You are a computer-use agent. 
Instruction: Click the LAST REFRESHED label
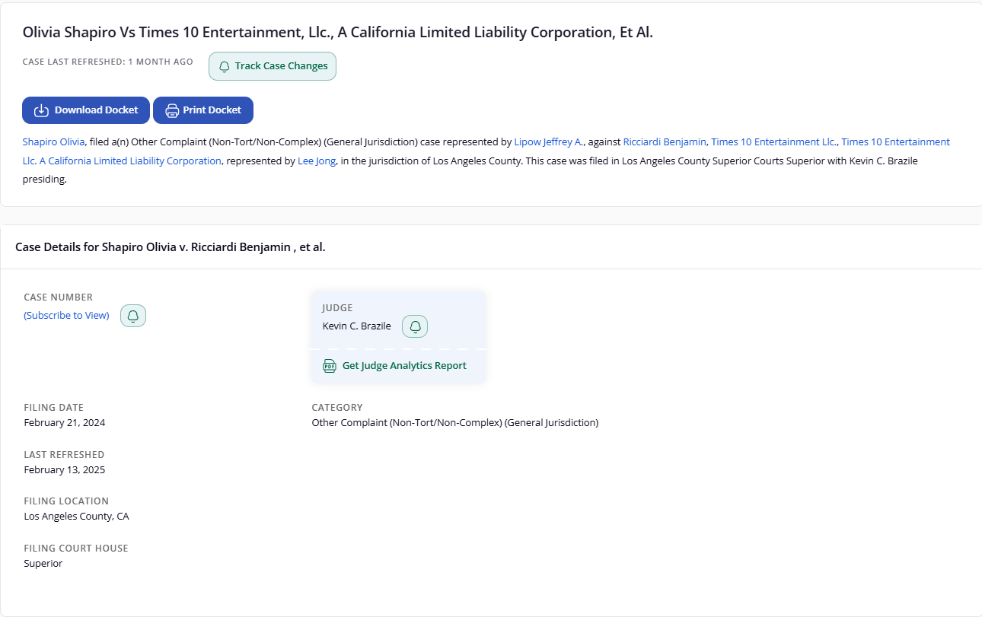point(64,455)
